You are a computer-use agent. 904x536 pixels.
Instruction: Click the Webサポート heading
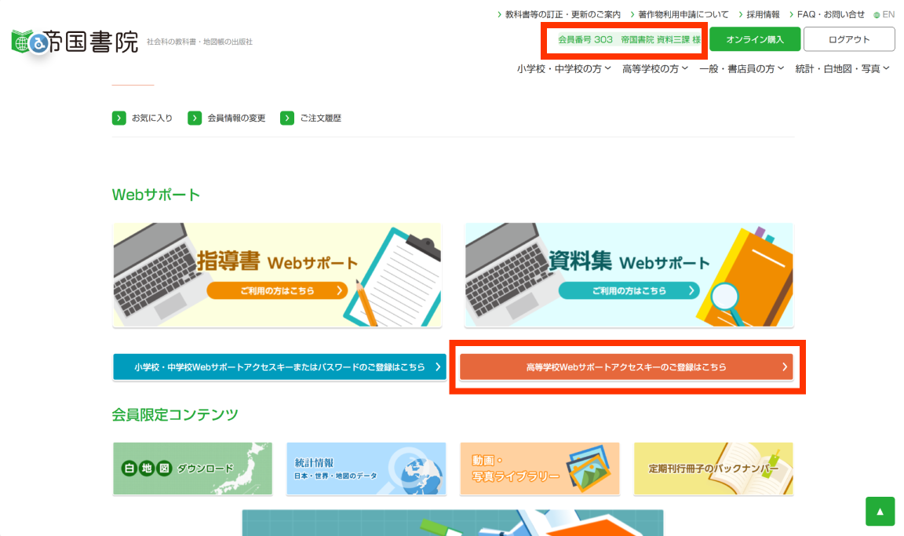[156, 195]
